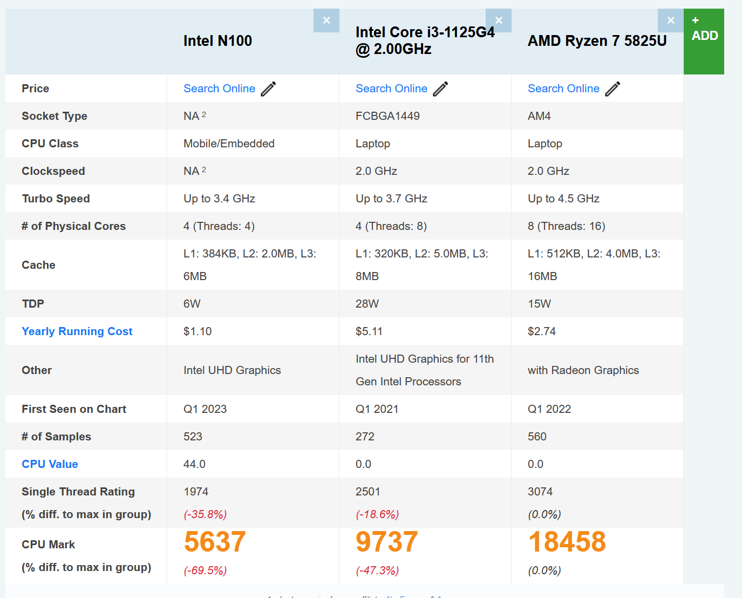Click the 523 samples value
Screen dimensions: 742x598
click(193, 437)
